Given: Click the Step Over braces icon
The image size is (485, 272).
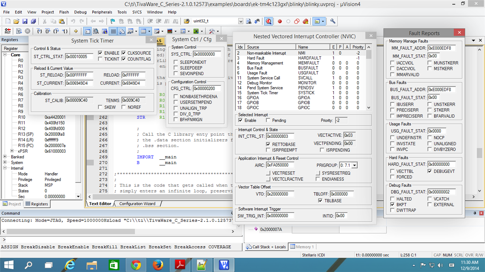Looking at the screenshot, I should click(48, 31).
